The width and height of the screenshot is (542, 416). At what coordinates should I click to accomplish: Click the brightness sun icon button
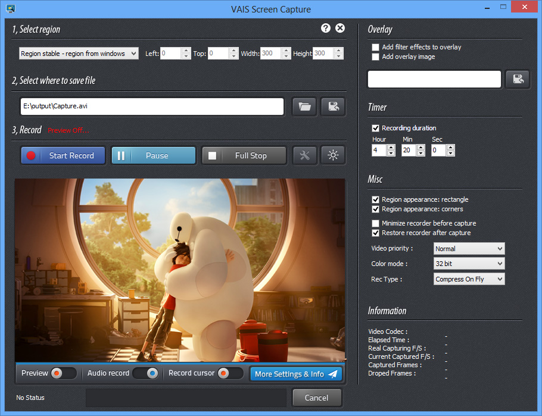333,155
